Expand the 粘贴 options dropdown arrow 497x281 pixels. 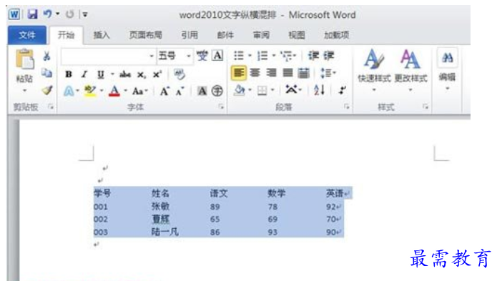click(25, 91)
